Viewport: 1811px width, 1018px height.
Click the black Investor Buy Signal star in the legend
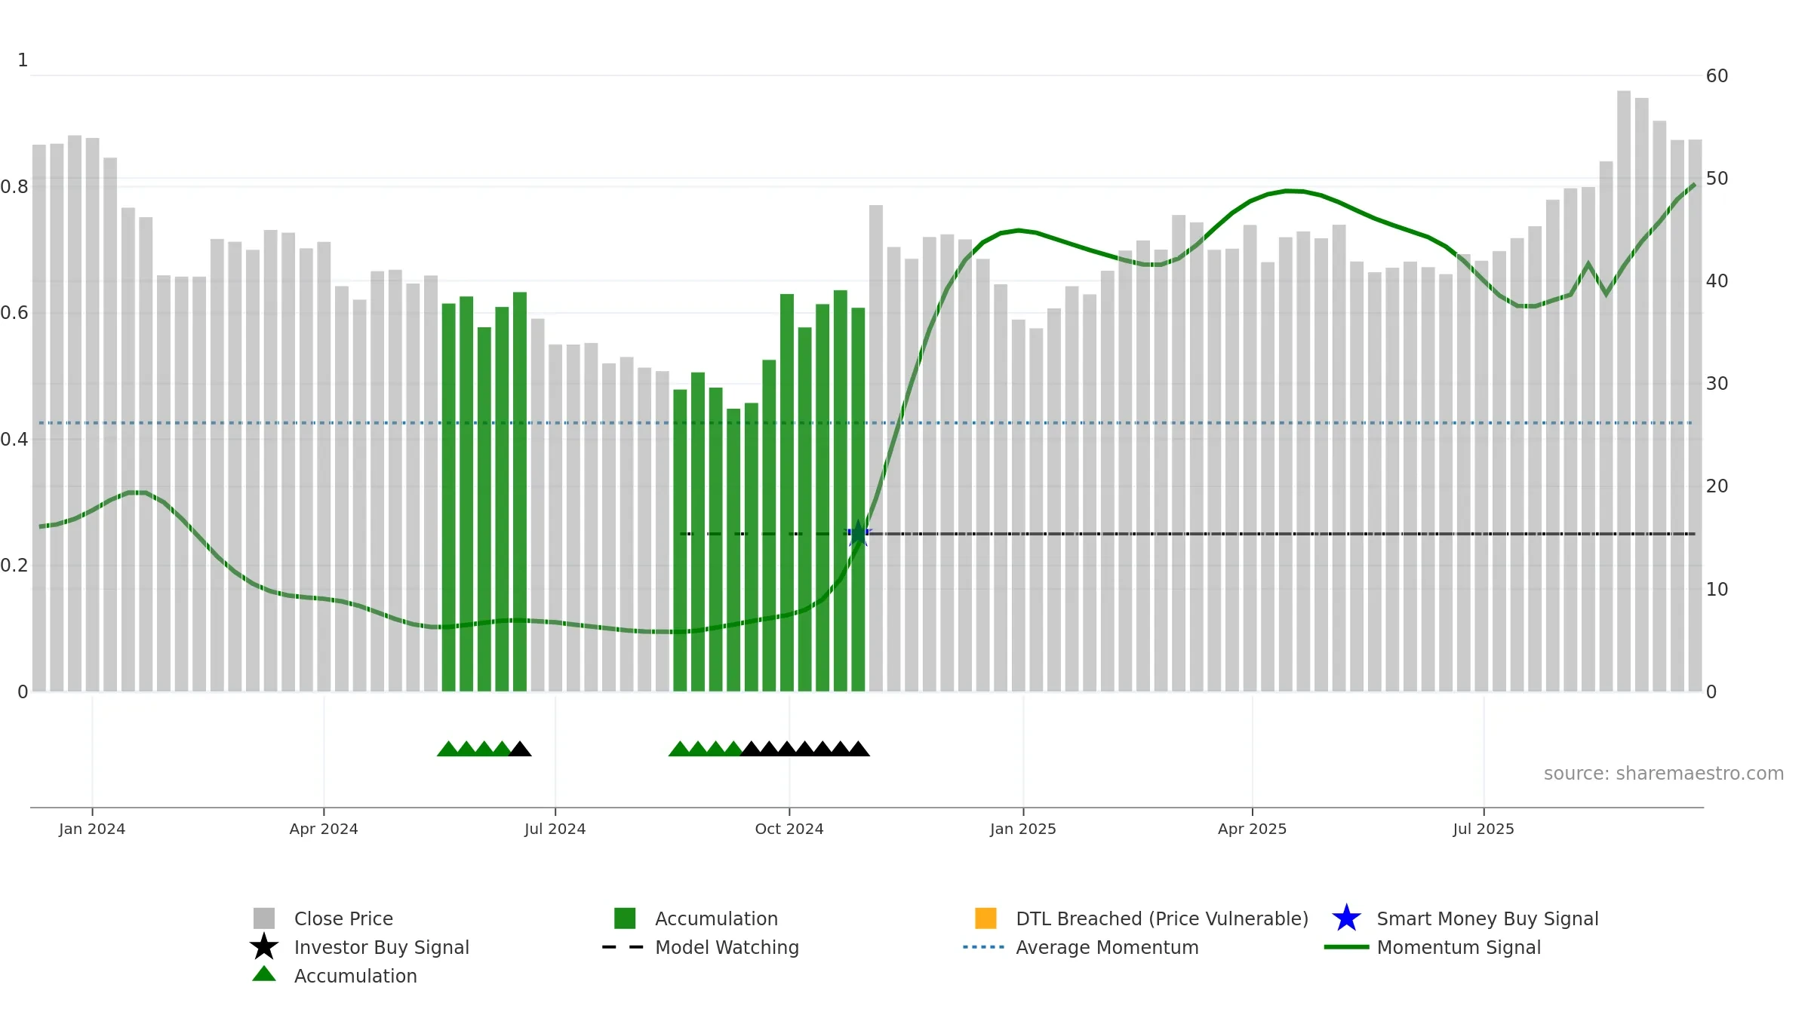click(x=264, y=947)
